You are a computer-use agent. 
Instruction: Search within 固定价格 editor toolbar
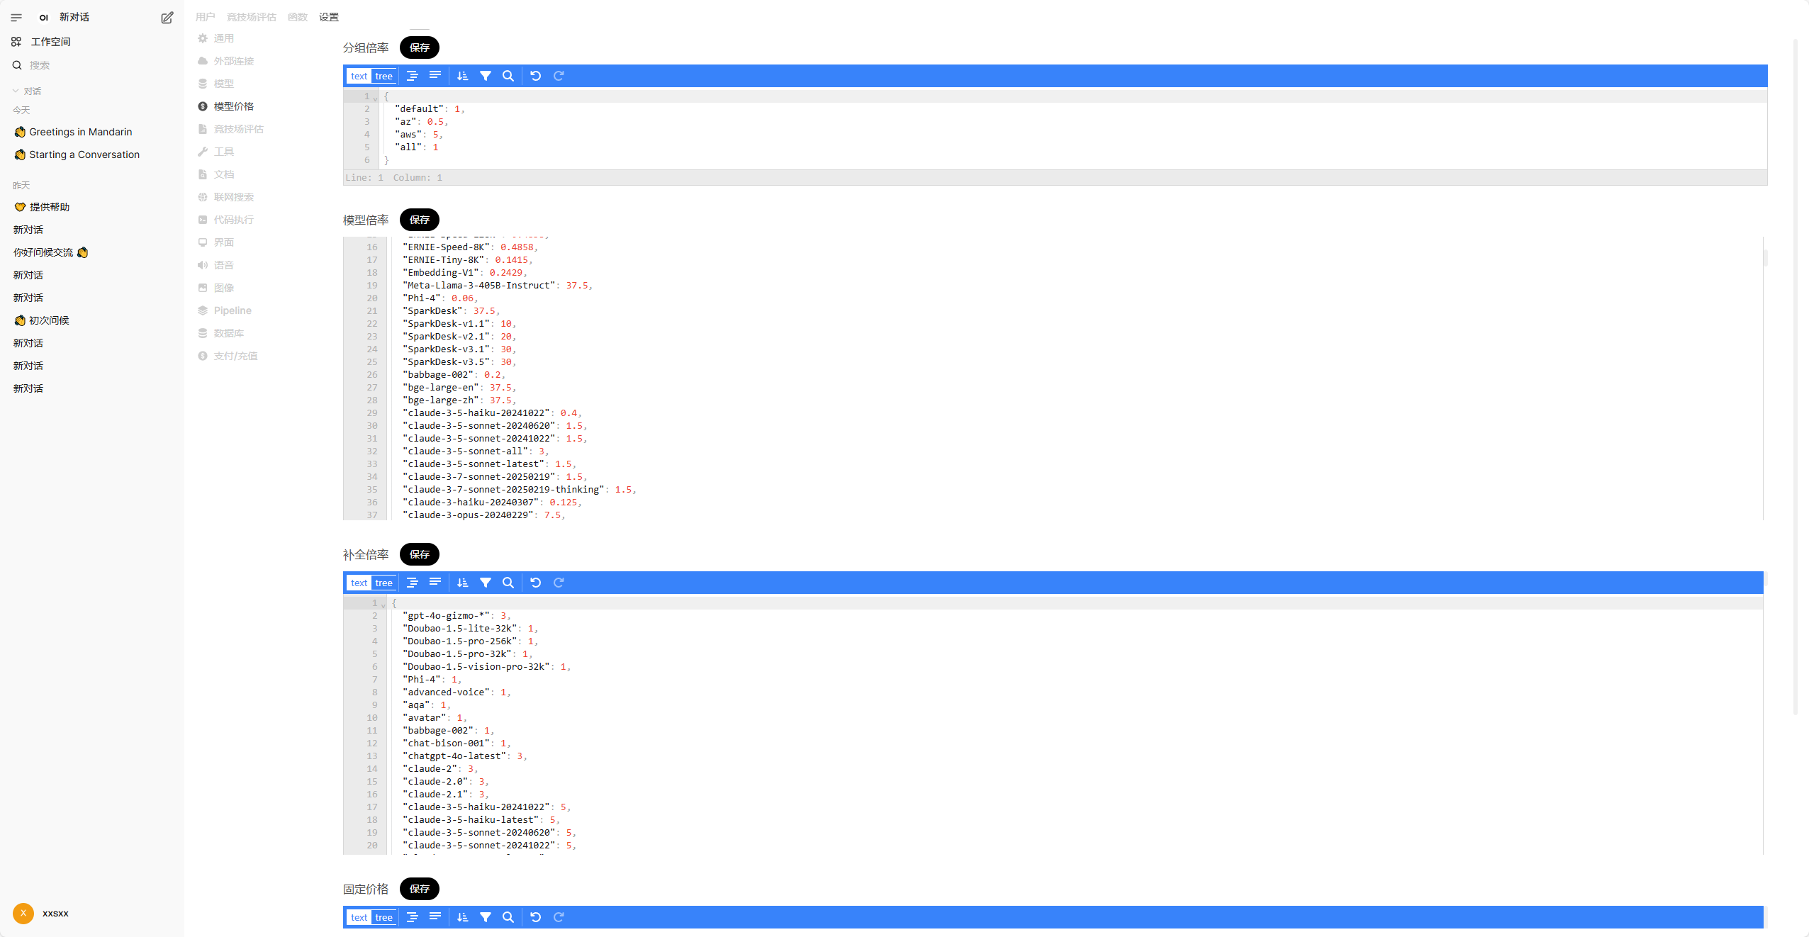click(x=508, y=917)
